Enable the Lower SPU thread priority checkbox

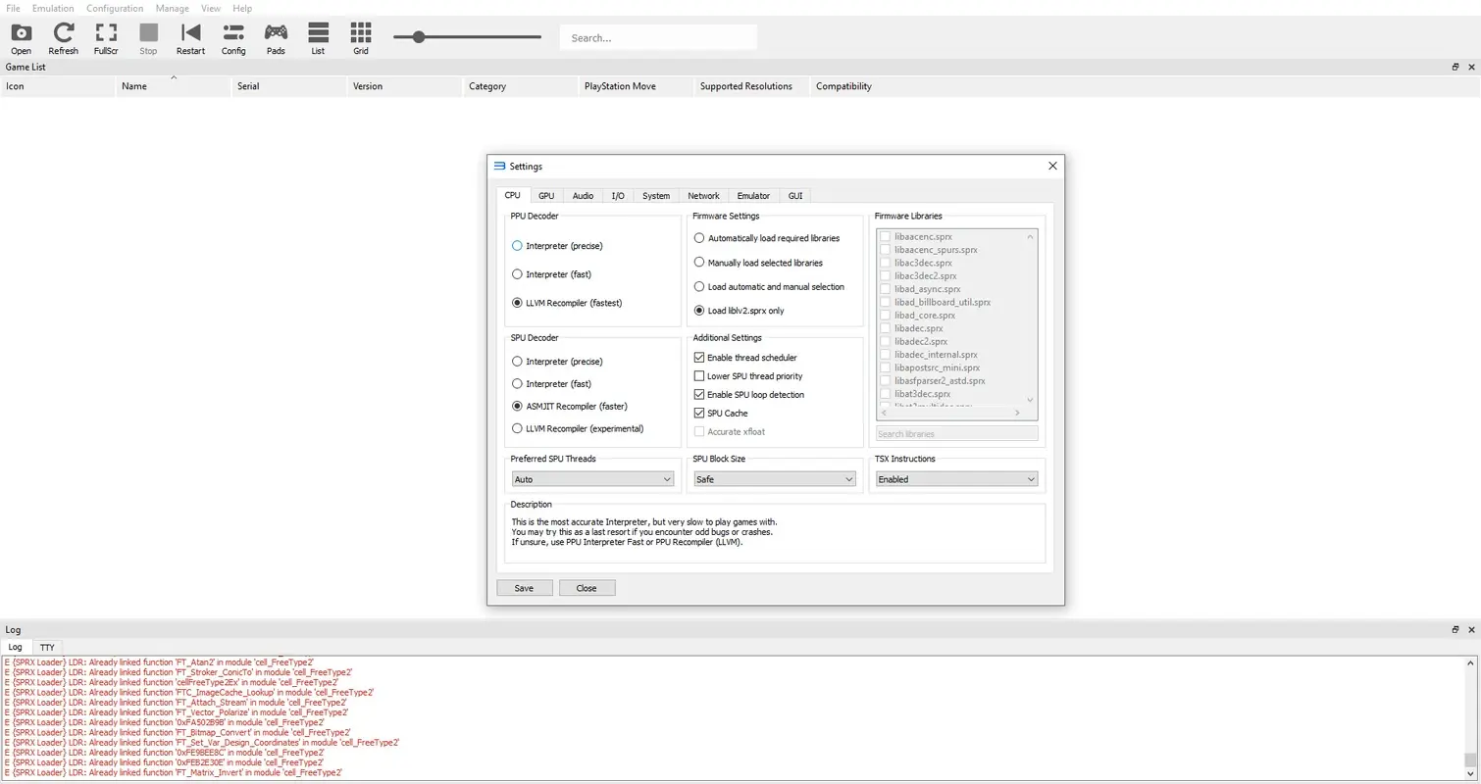(x=699, y=375)
